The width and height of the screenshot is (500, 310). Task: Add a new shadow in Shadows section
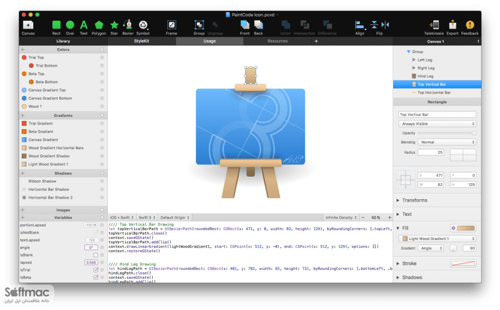click(22, 173)
